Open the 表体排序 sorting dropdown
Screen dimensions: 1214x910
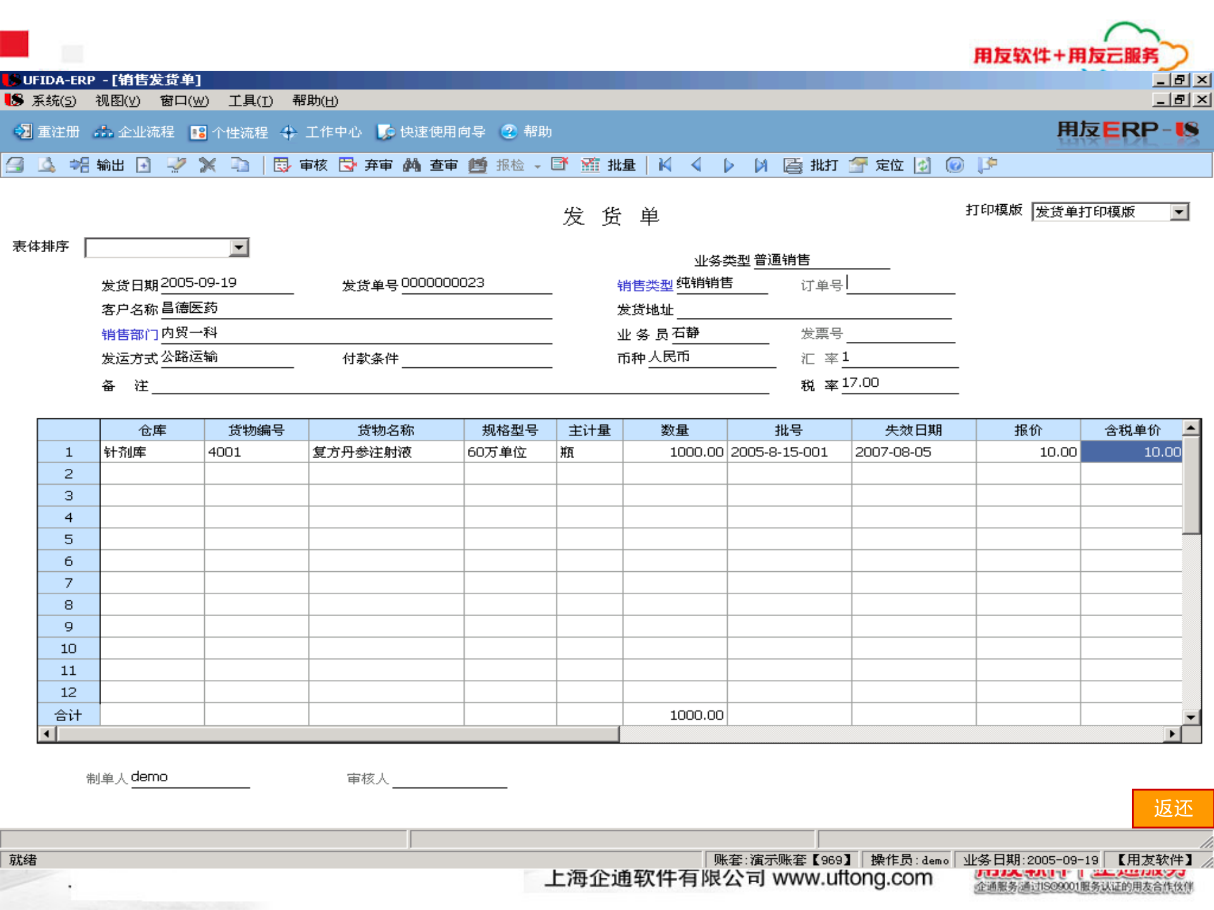point(238,247)
